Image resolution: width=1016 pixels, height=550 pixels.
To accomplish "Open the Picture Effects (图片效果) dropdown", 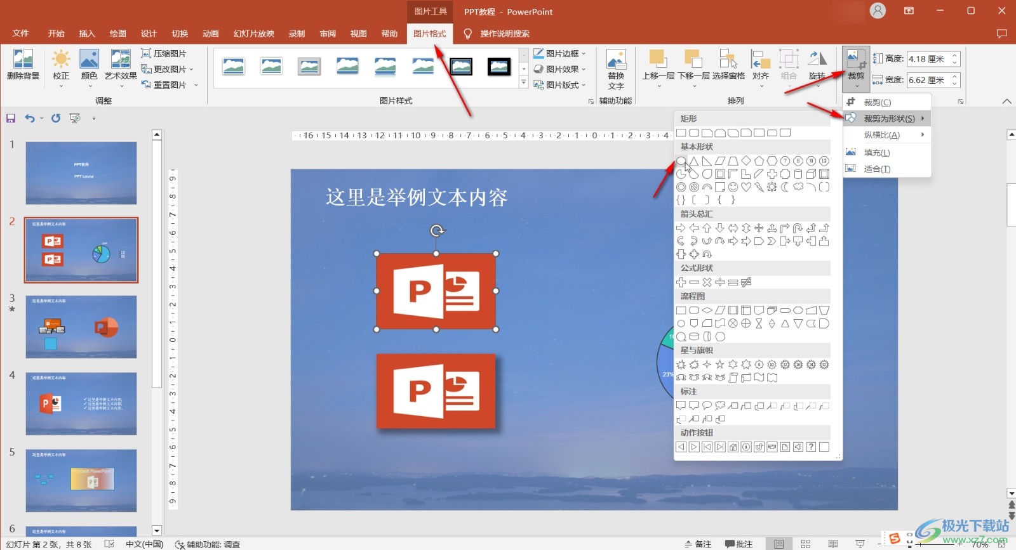I will [559, 69].
